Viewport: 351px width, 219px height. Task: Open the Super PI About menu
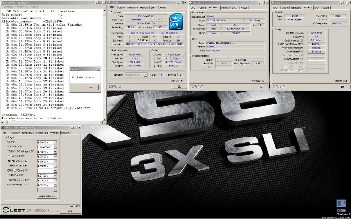pos(22,7)
